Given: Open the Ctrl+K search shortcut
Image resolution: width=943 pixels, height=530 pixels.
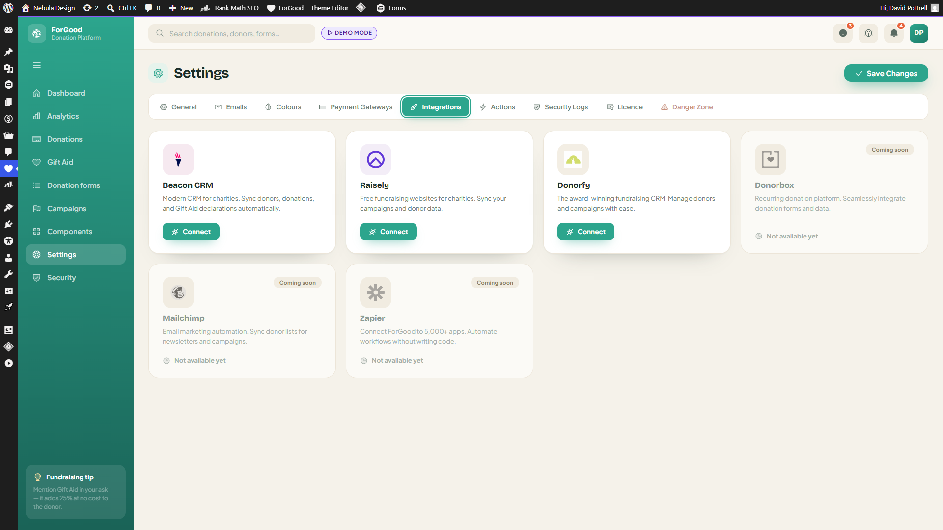Looking at the screenshot, I should (122, 8).
